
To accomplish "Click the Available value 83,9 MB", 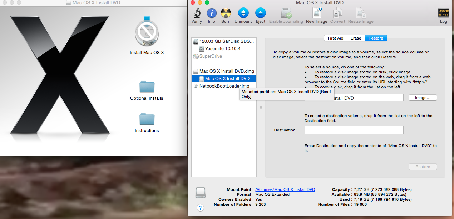I will point(380,195).
